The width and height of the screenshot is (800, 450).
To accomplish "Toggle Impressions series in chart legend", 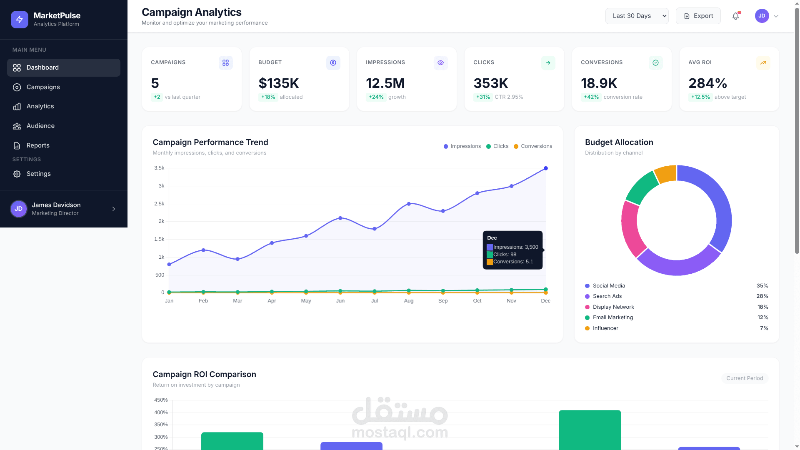I will point(462,146).
